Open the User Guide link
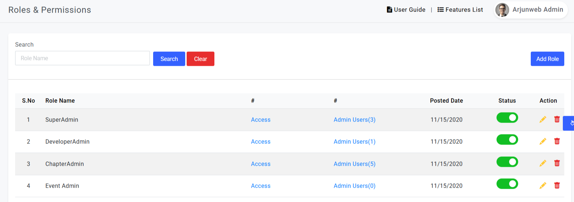This screenshot has width=574, height=202. 406,10
